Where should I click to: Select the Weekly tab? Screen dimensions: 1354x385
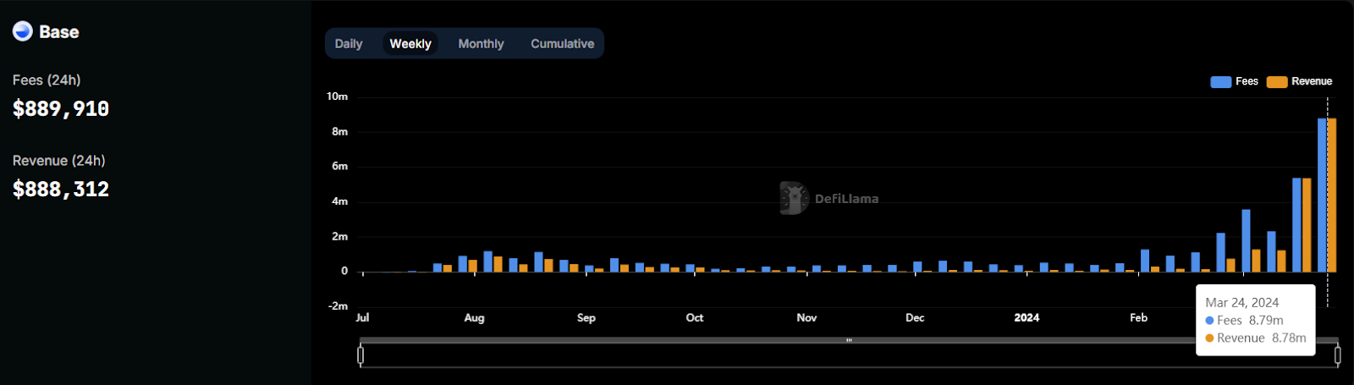[410, 44]
